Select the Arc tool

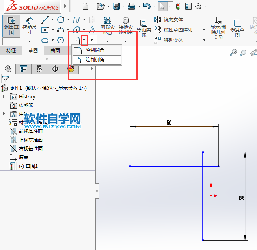[x=61, y=30]
